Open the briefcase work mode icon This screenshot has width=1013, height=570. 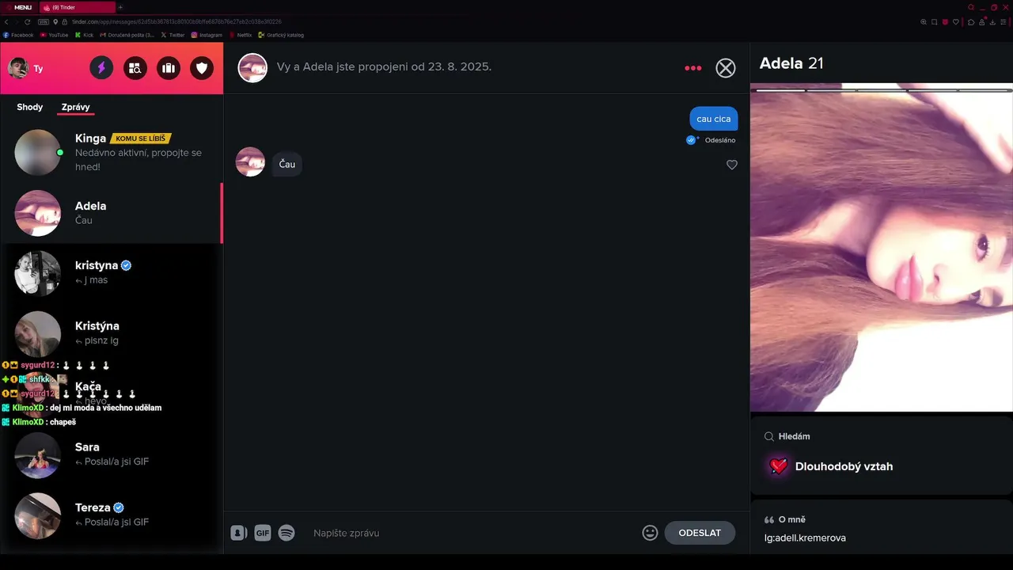coord(168,68)
